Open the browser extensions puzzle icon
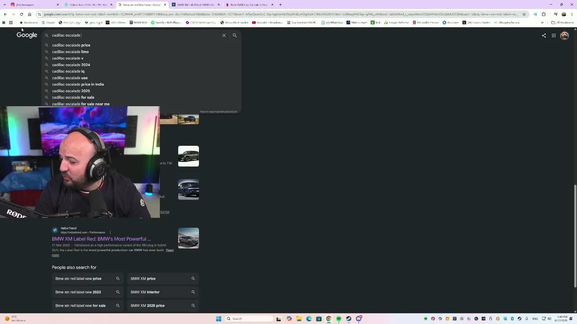 click(544, 14)
